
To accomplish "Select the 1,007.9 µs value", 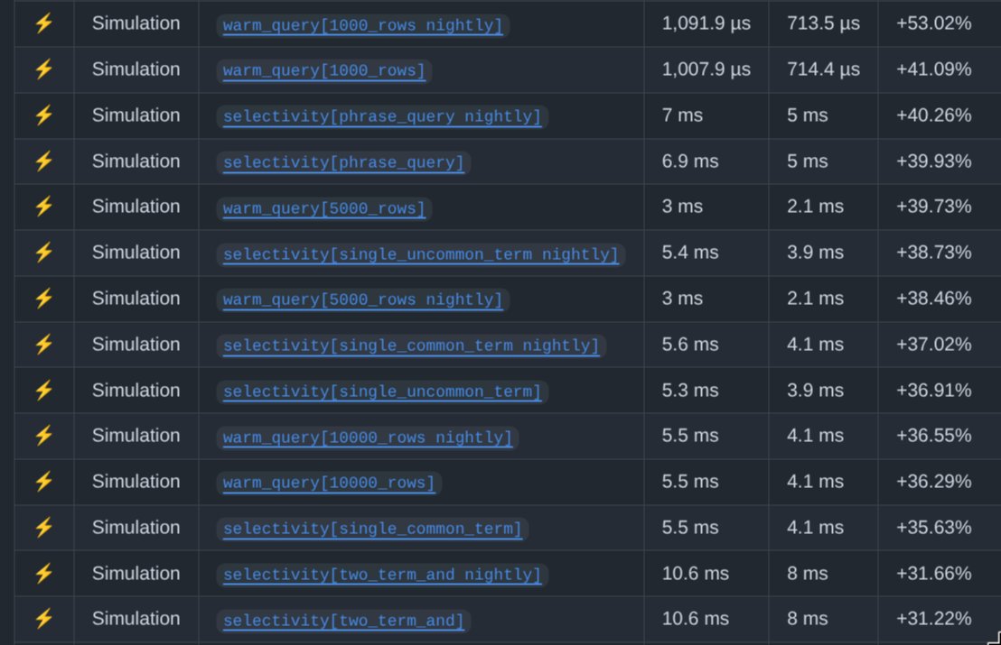I will (706, 69).
